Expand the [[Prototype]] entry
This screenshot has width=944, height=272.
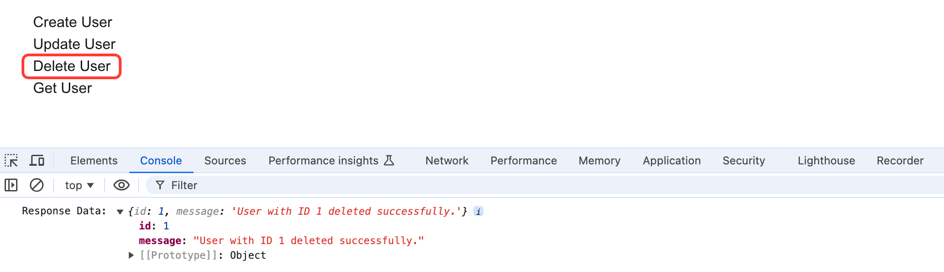[x=131, y=255]
